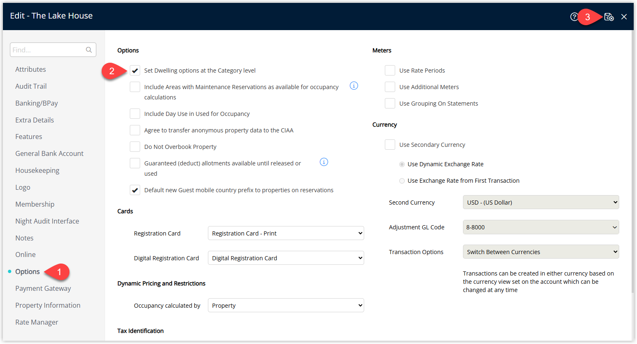The height and width of the screenshot is (344, 637).
Task: Check Agree to transfer anonymous data to CIAA
Action: (x=135, y=130)
